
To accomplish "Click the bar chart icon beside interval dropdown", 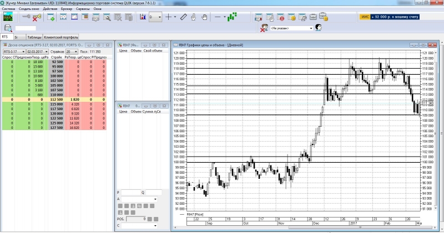I will click(143, 17).
